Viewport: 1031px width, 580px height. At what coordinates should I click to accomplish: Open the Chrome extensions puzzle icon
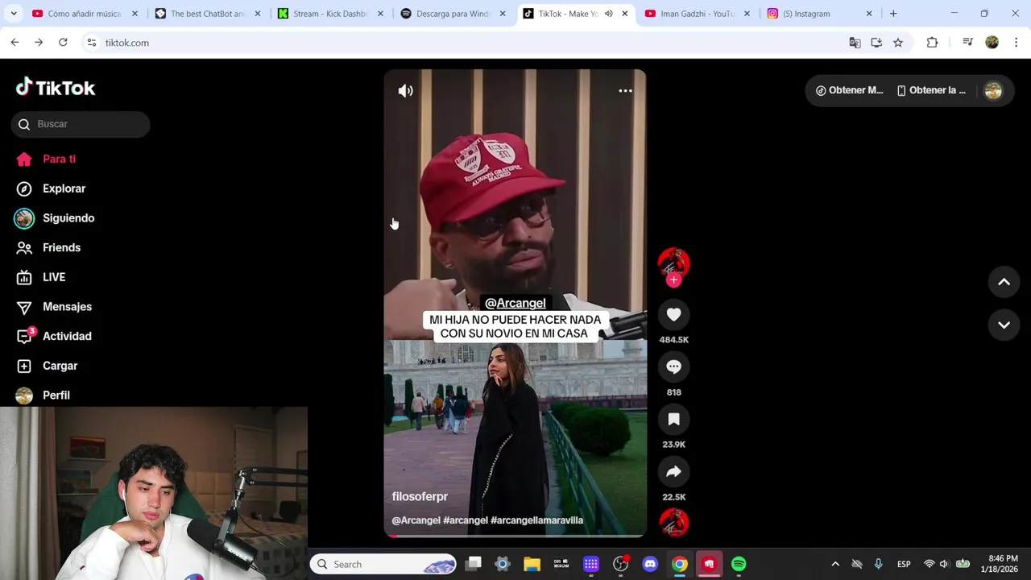[932, 43]
